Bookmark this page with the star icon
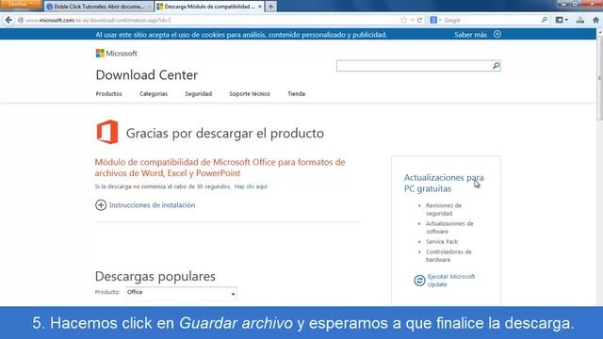Viewport: 603px width, 339px height. point(403,20)
